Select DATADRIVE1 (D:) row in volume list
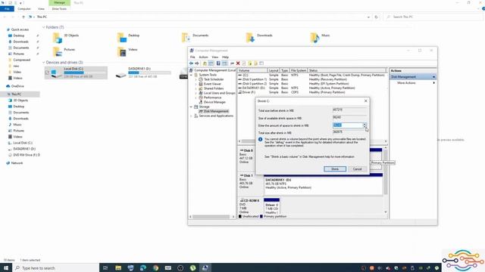Viewport: 485px width, 272px height. 312,88
